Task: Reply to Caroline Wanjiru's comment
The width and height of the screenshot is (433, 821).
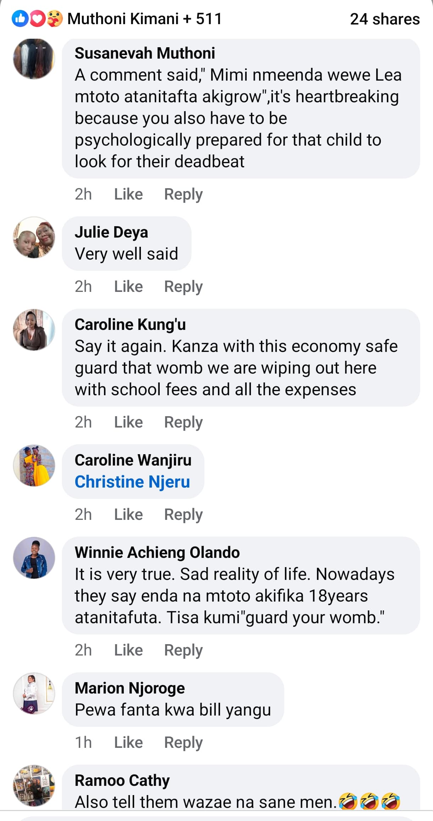Action: (183, 515)
